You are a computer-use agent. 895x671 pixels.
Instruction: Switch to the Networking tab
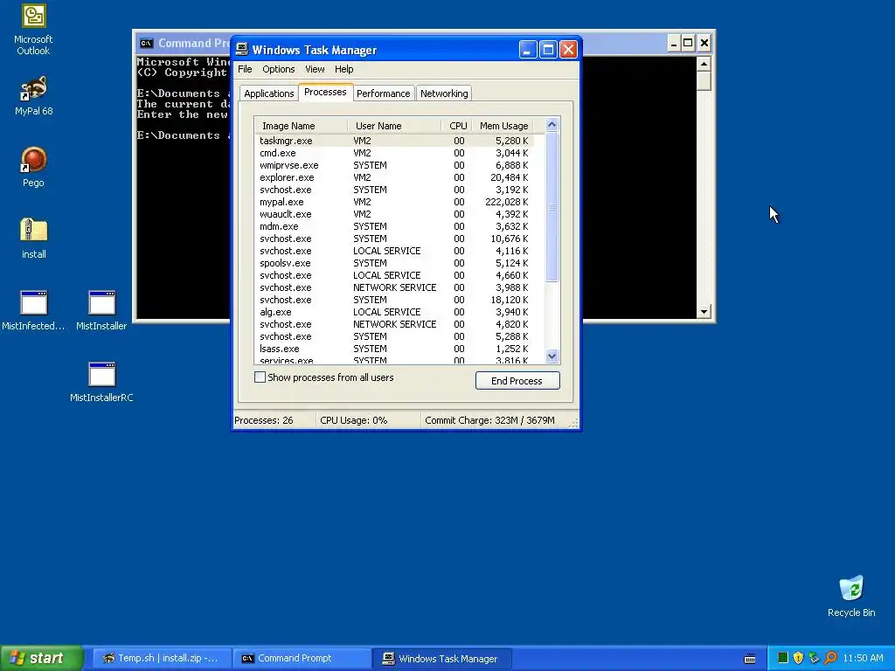coord(444,93)
